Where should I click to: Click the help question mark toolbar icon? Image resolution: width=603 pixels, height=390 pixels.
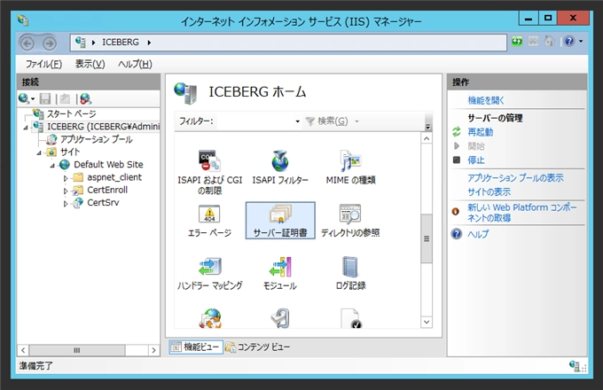point(569,41)
